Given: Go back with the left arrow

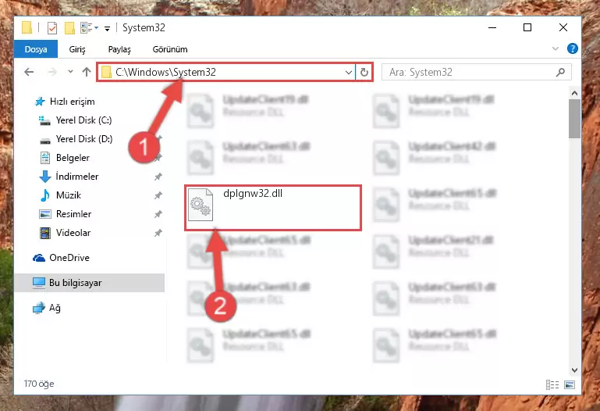Looking at the screenshot, I should pyautogui.click(x=29, y=72).
